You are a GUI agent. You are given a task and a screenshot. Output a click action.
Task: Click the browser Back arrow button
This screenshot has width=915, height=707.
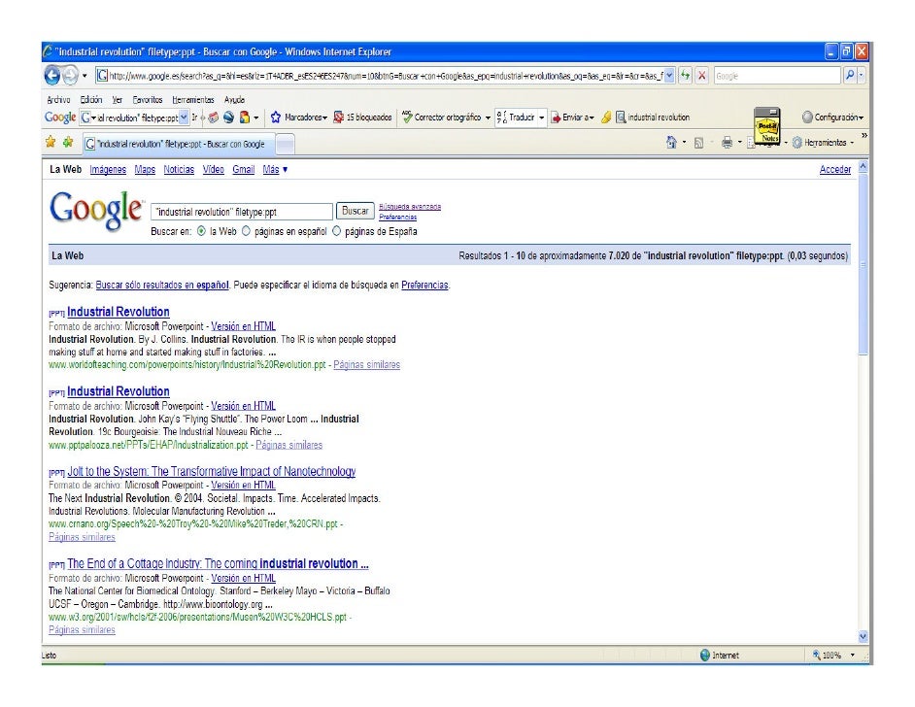pyautogui.click(x=53, y=75)
